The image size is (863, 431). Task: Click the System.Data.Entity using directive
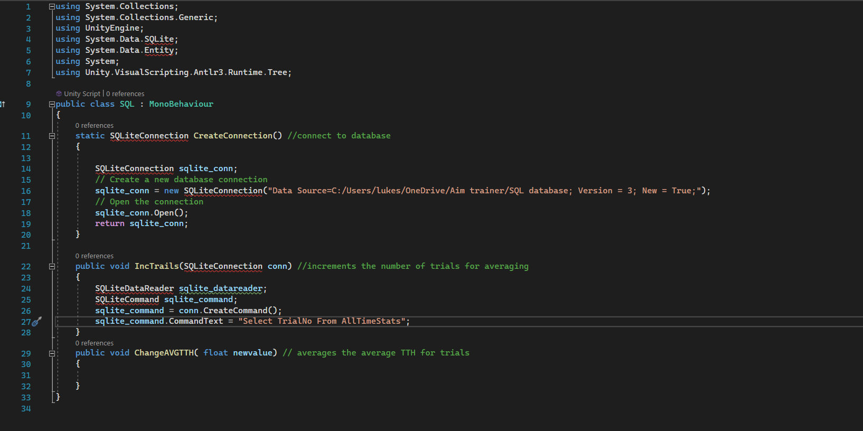click(131, 50)
